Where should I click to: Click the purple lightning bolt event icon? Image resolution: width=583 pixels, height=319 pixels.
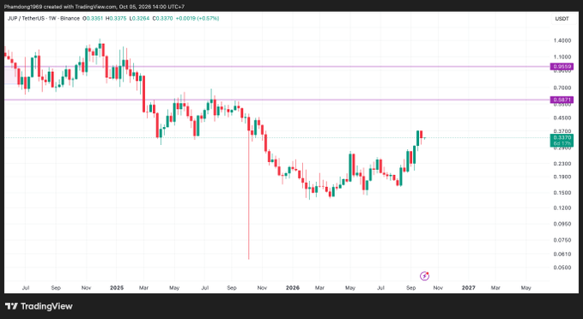[425, 276]
